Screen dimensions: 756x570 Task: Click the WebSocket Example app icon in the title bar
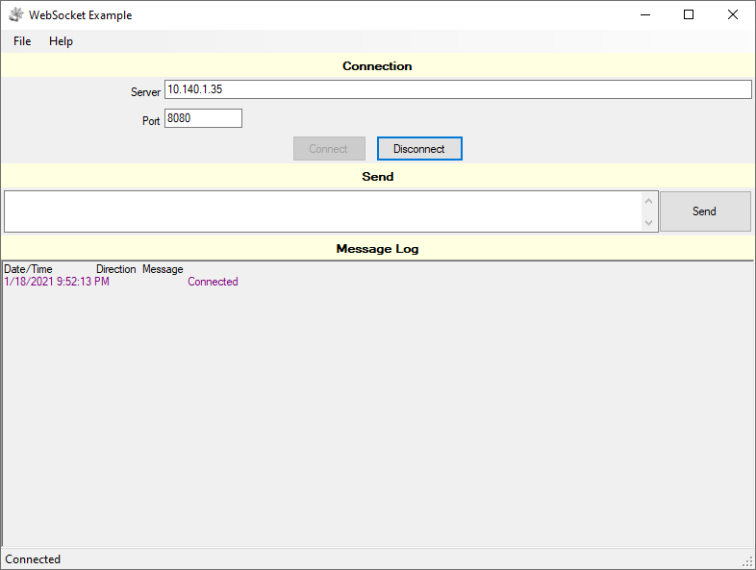16,15
